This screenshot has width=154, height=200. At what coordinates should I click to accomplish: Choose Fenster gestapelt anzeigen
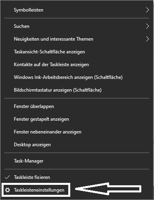(x=77, y=119)
